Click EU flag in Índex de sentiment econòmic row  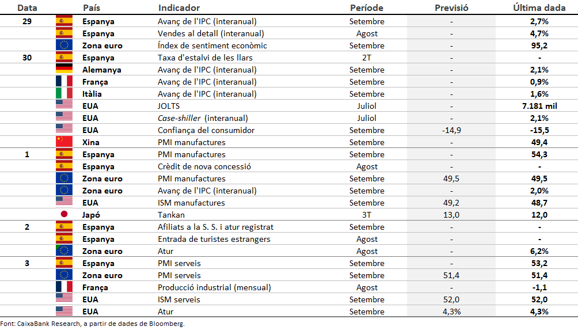tap(64, 45)
